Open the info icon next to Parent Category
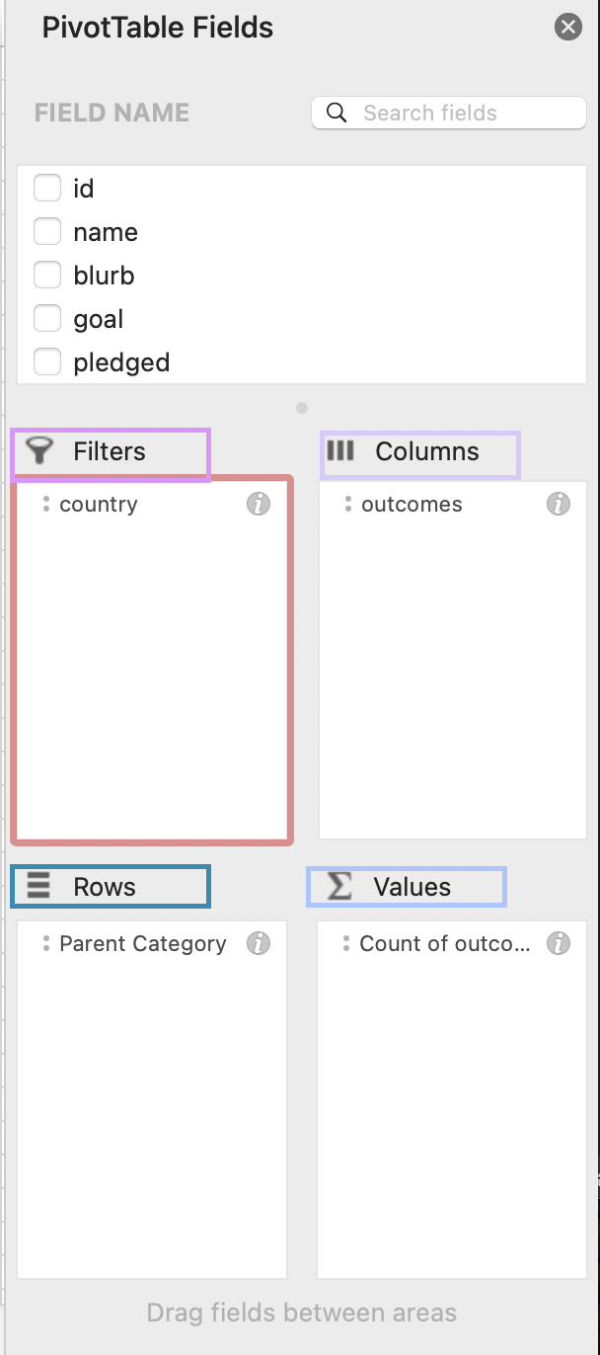 coord(259,943)
